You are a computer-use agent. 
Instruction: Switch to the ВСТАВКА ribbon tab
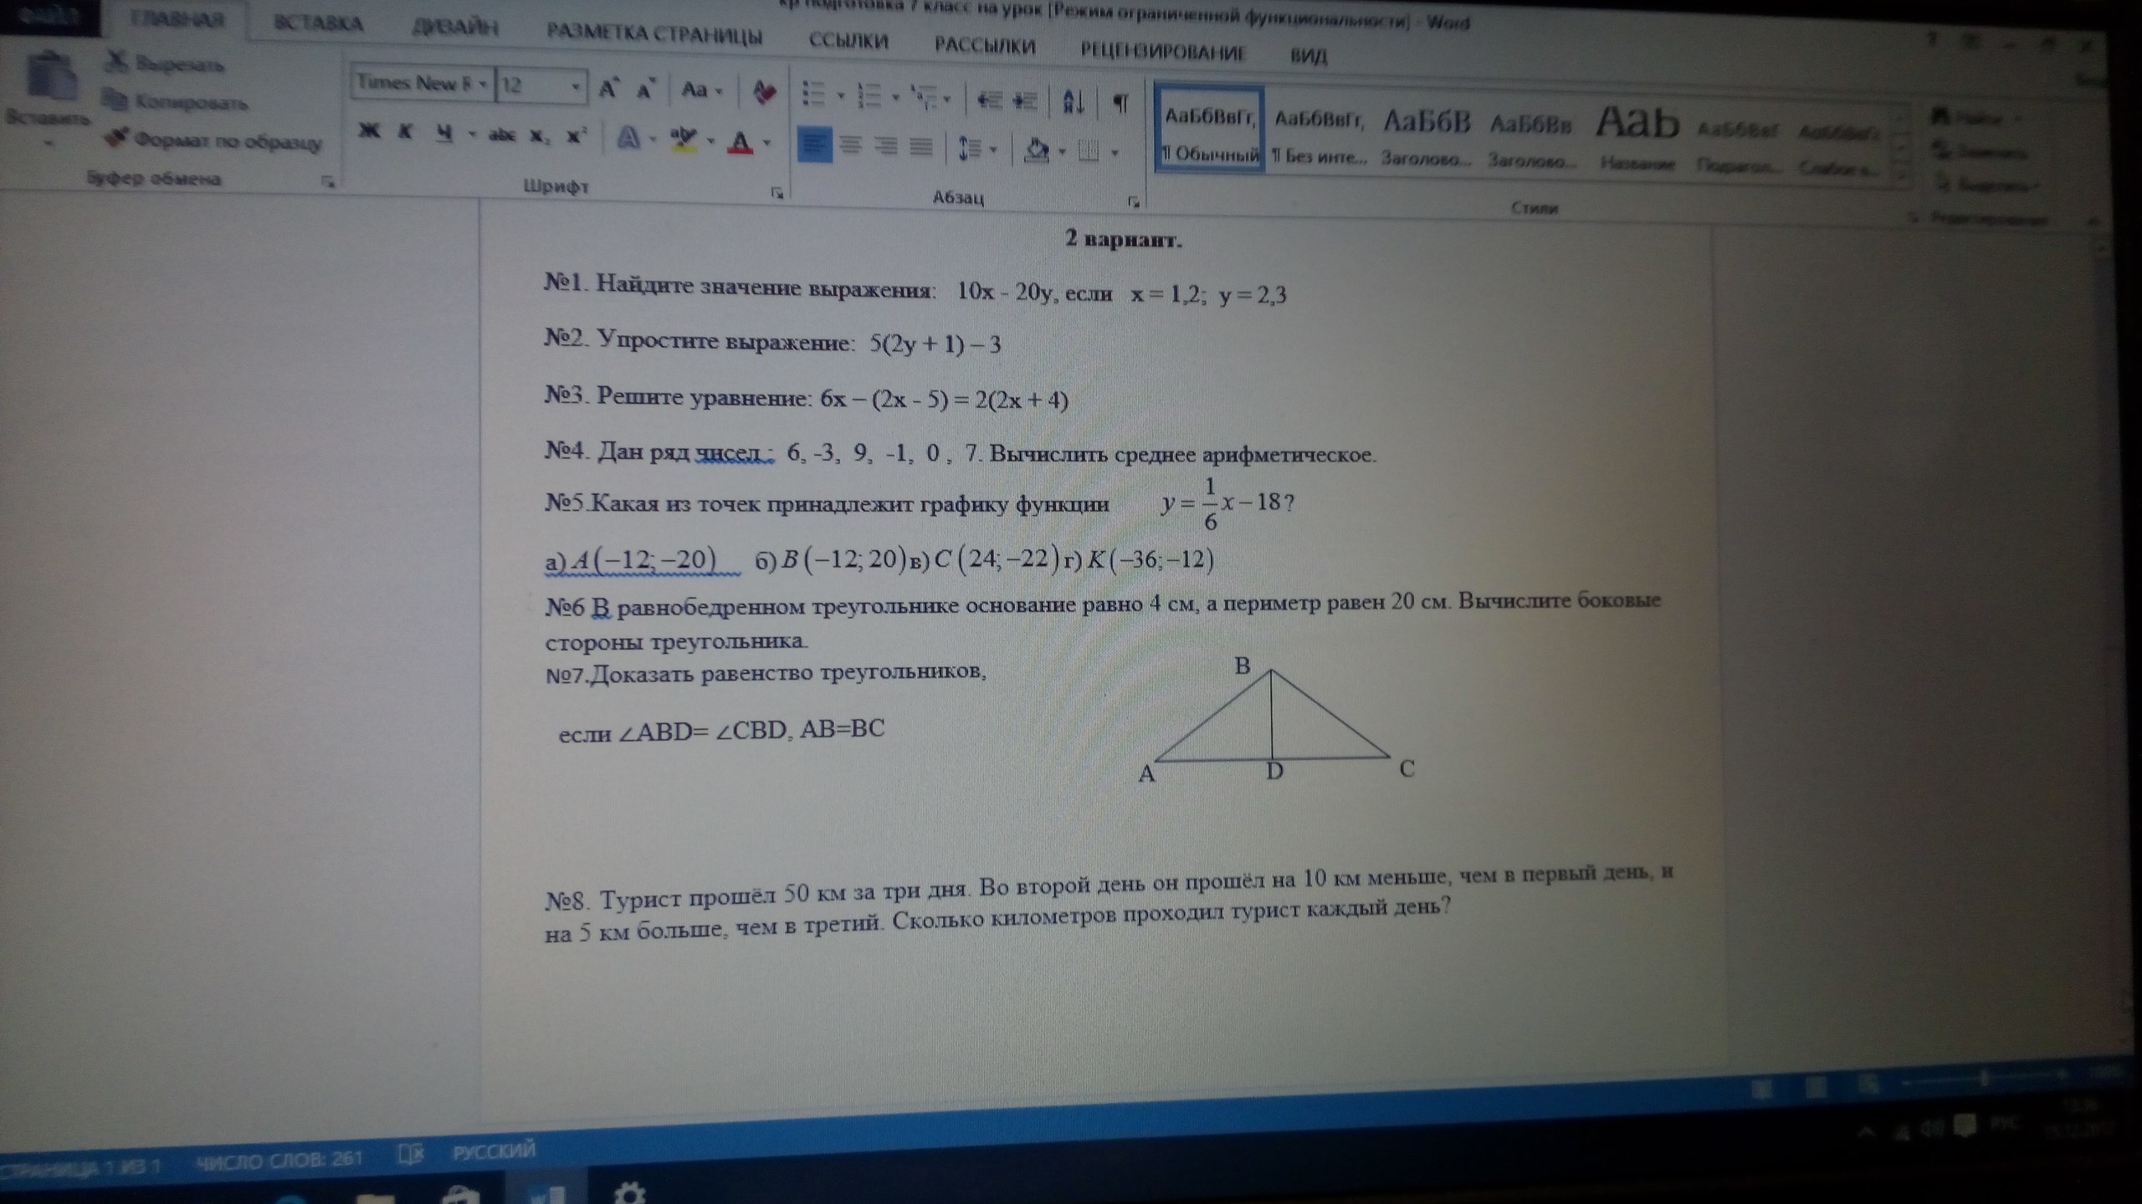pos(319,24)
